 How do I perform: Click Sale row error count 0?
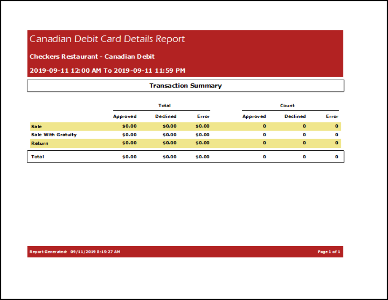(x=336, y=126)
